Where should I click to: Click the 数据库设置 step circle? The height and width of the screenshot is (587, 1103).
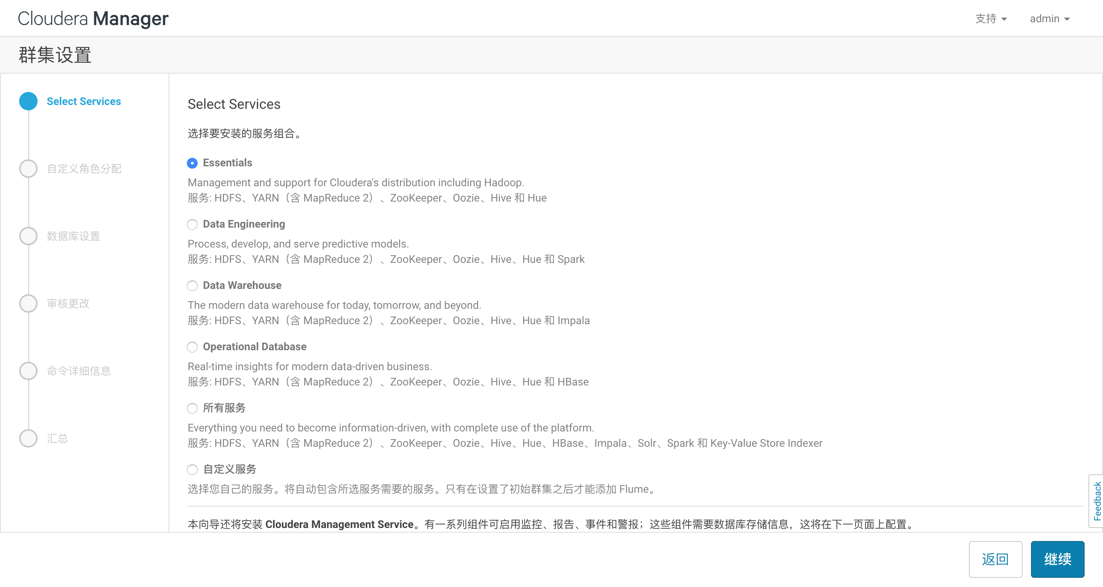pyautogui.click(x=28, y=236)
